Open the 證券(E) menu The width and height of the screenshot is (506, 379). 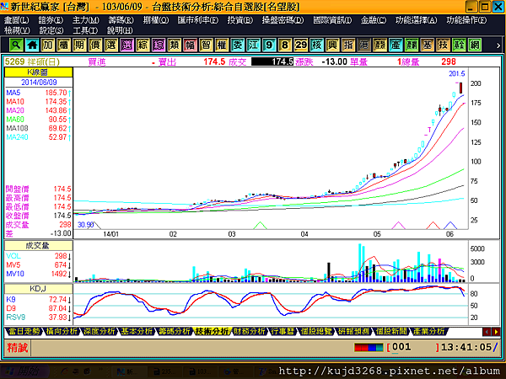pyautogui.click(x=51, y=20)
